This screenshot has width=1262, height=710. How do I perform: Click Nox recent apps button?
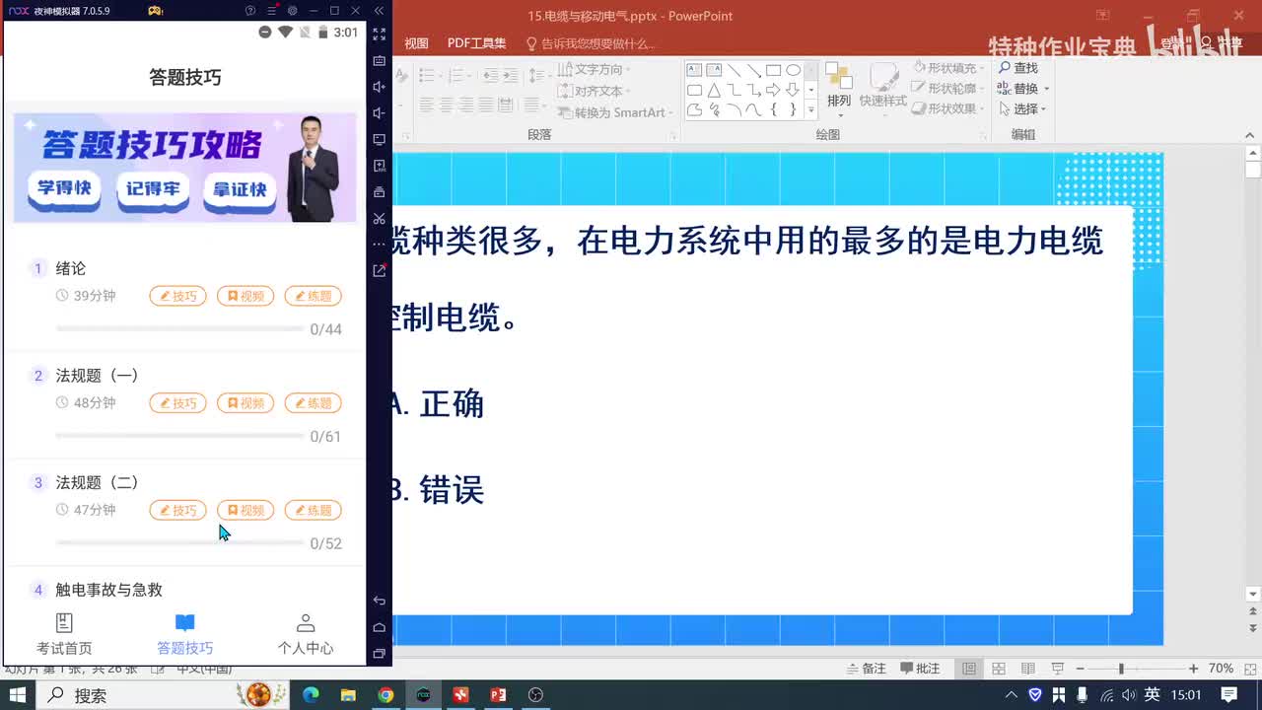pyautogui.click(x=380, y=654)
